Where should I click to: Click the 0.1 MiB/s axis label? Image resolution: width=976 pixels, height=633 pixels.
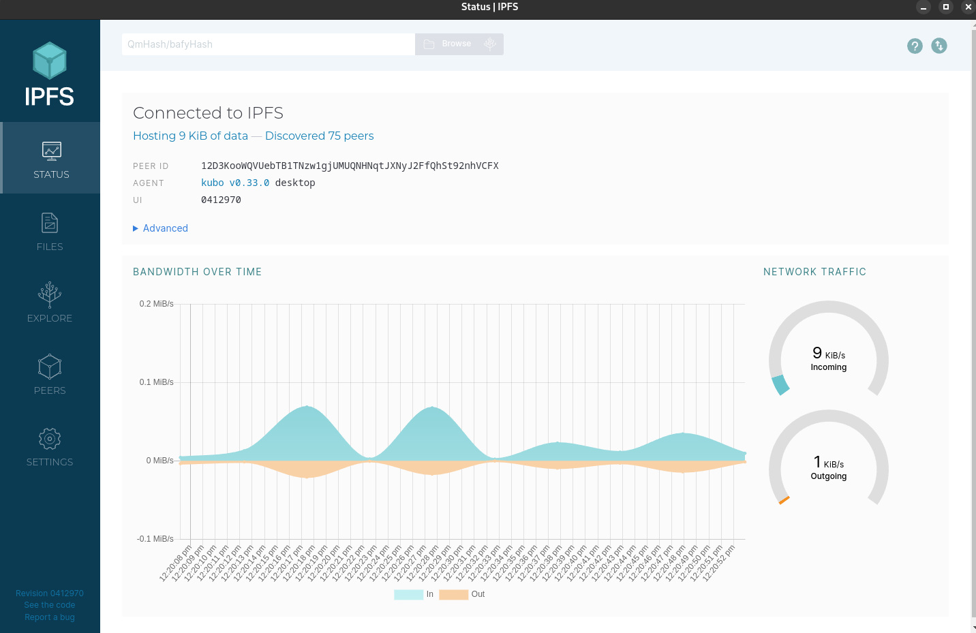click(156, 382)
